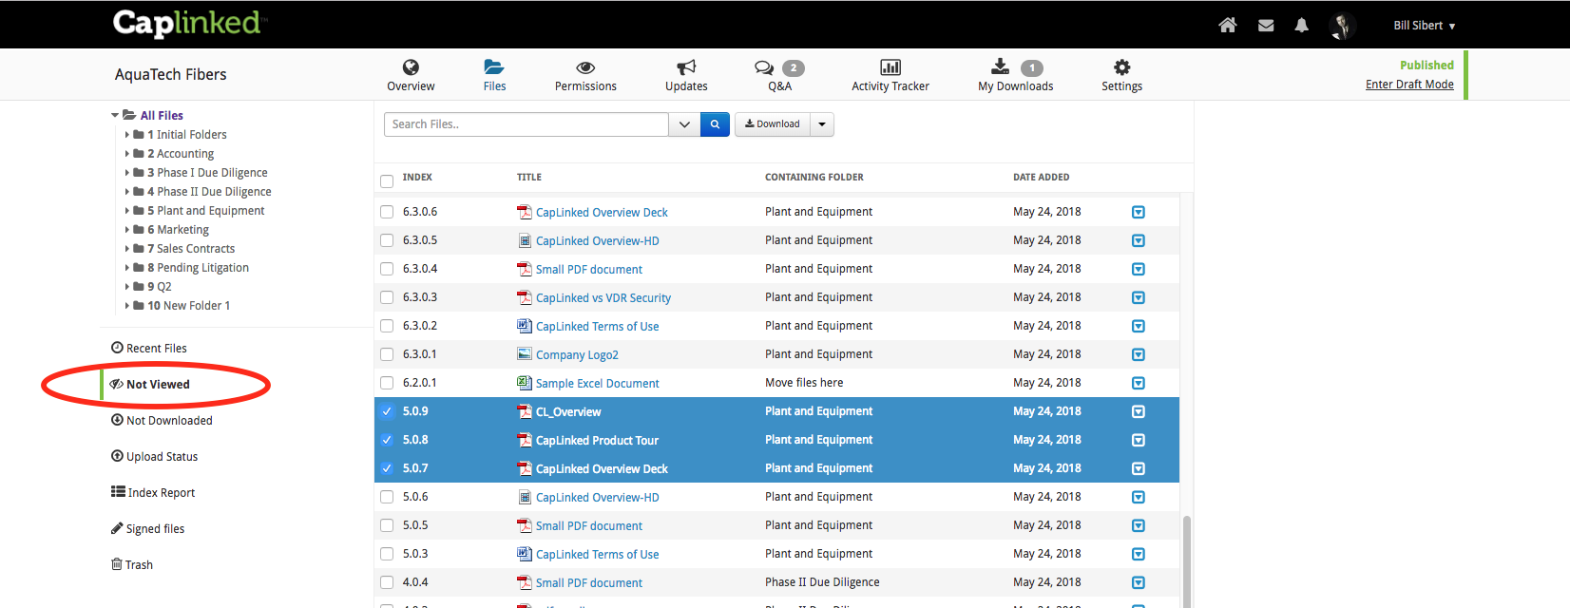Click PDF icon of 6.3.0.6 CapLinked Overview Deck
Screen dimensions: 1570x608
(x=524, y=212)
